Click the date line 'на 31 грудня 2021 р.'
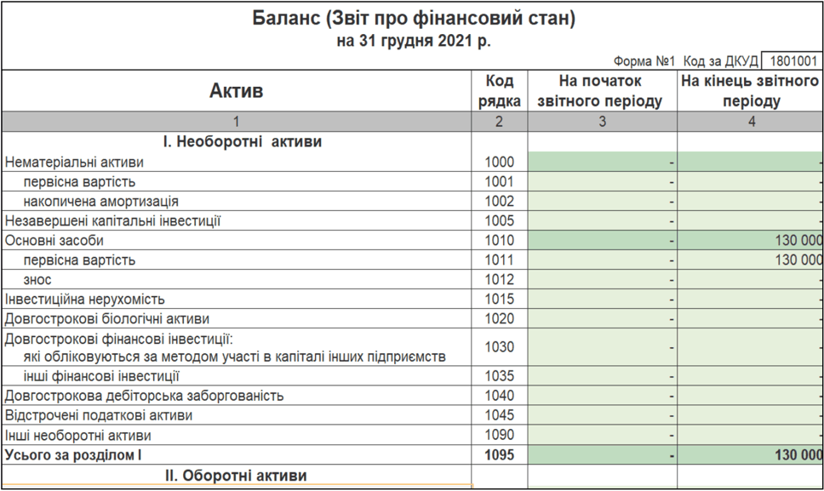The image size is (824, 491). click(414, 41)
